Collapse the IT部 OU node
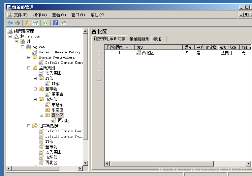Screen dimensions: 252x176 click(35, 78)
